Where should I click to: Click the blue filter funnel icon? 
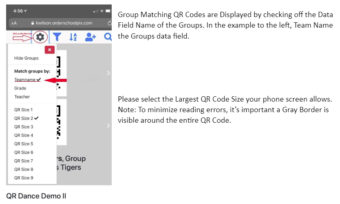pyautogui.click(x=57, y=37)
